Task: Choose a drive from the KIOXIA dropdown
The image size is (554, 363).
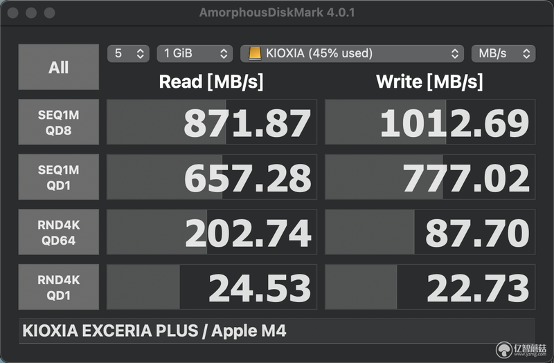Action: [352, 54]
